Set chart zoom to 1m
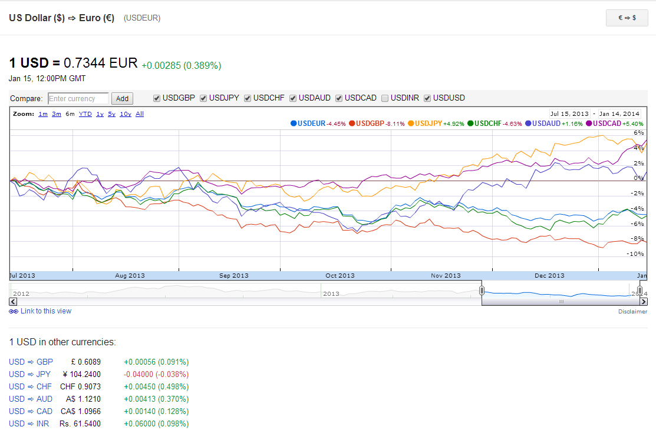 click(43, 114)
